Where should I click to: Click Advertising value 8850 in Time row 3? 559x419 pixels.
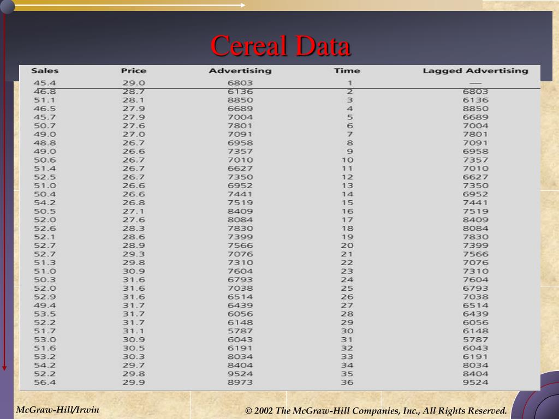240,100
